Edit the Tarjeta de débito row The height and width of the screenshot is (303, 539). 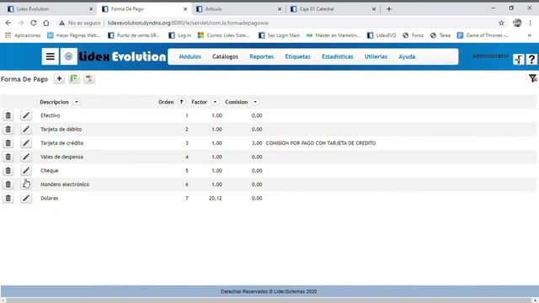tap(26, 129)
